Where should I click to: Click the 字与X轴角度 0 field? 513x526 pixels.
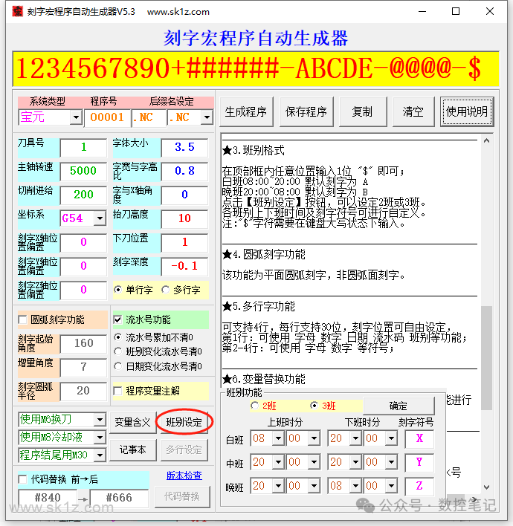184,195
